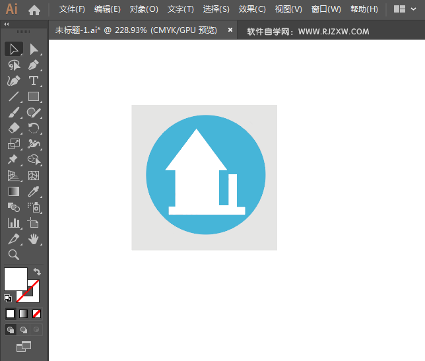
Task: Select the Curvature tool
Action: coord(14,81)
